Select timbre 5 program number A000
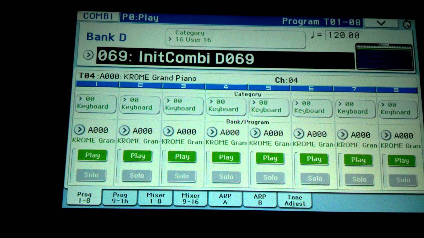424x238 pixels. tap(273, 133)
